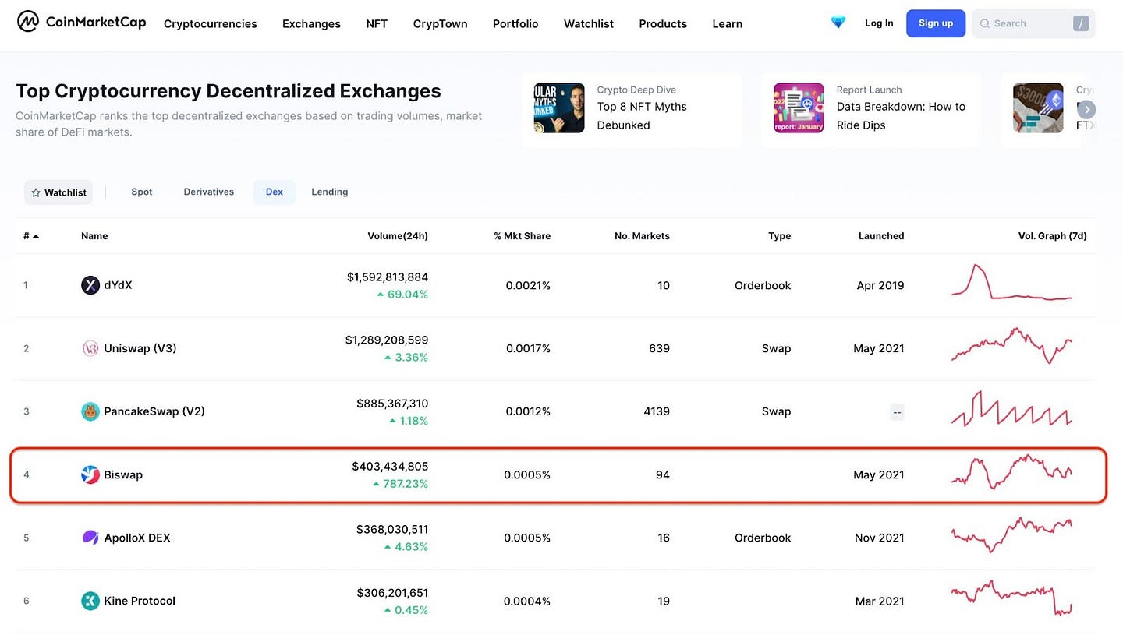1123x635 pixels.
Task: Open the Exchanges menu
Action: point(311,23)
